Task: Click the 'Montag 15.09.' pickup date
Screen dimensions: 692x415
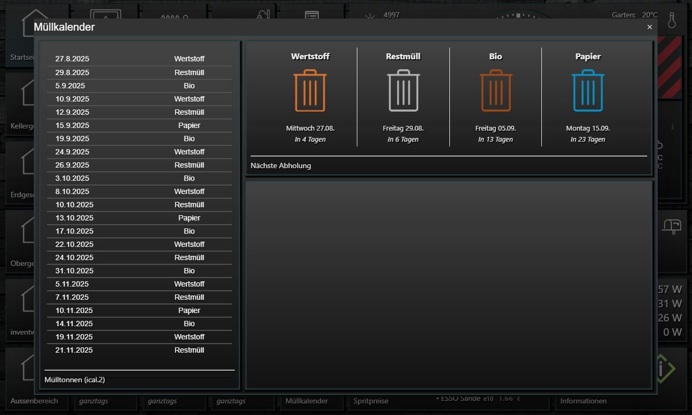Action: (x=588, y=128)
